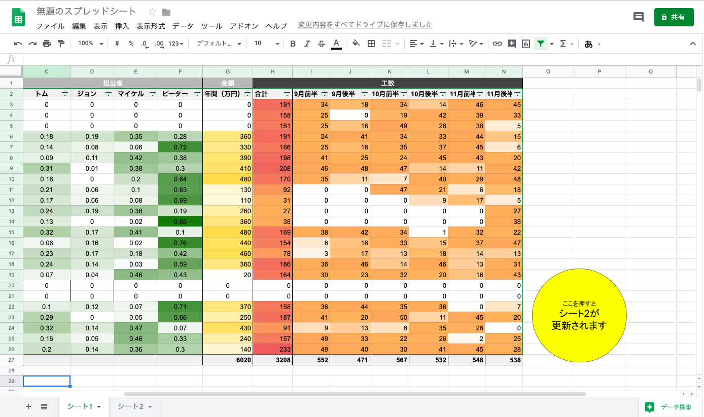Open the アドオン menu
The image size is (704, 417).
click(244, 26)
